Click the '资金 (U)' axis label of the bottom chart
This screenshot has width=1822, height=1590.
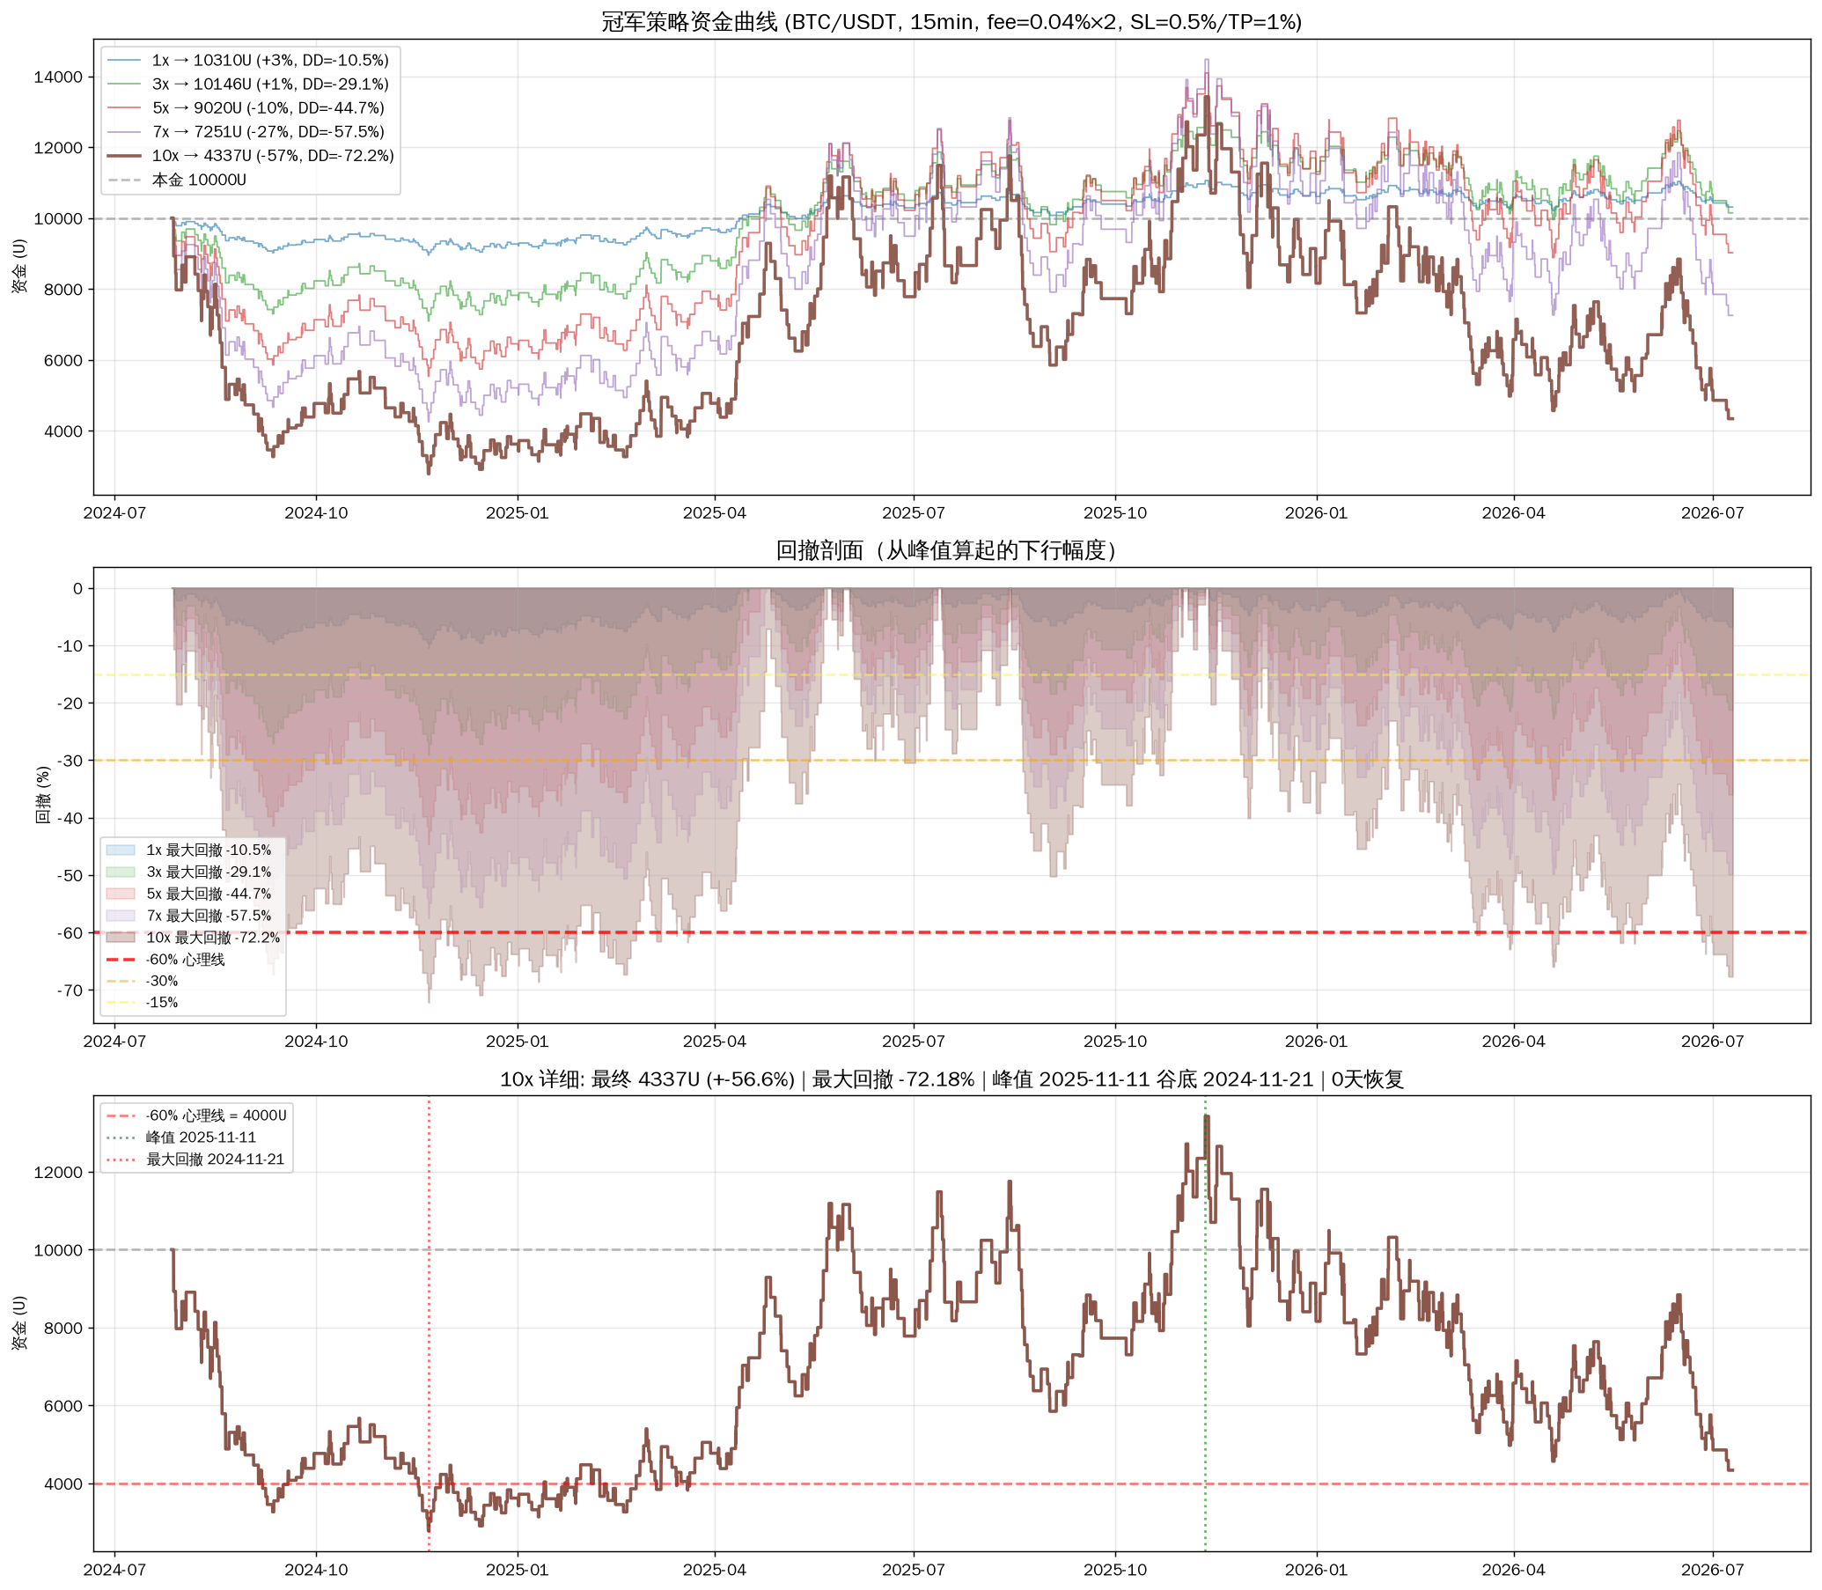pyautogui.click(x=19, y=1324)
